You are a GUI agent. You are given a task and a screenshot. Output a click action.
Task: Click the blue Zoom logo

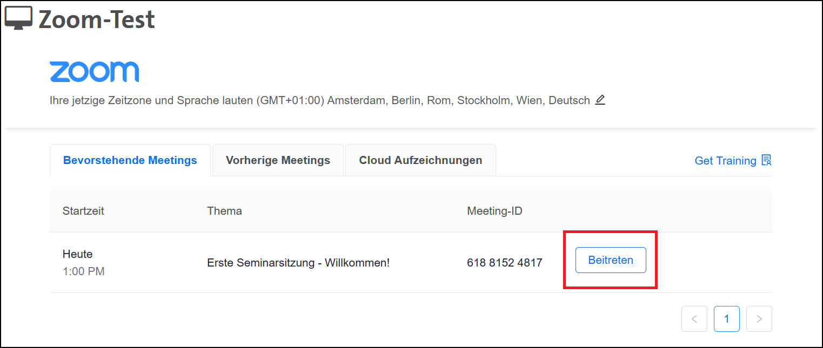click(94, 72)
